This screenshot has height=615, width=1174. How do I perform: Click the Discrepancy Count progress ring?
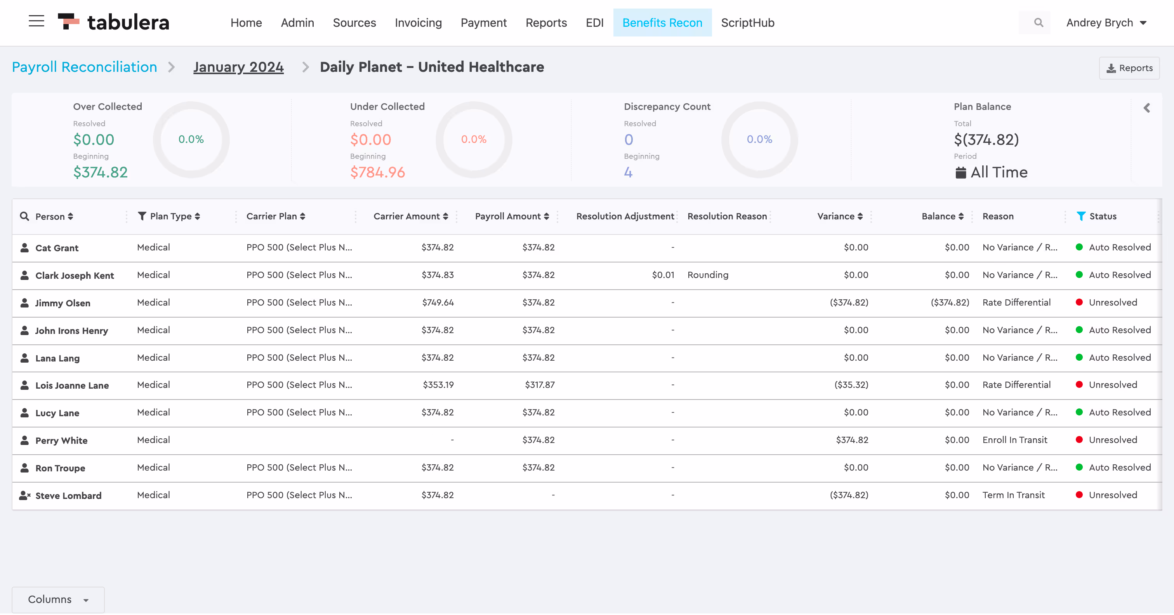759,139
